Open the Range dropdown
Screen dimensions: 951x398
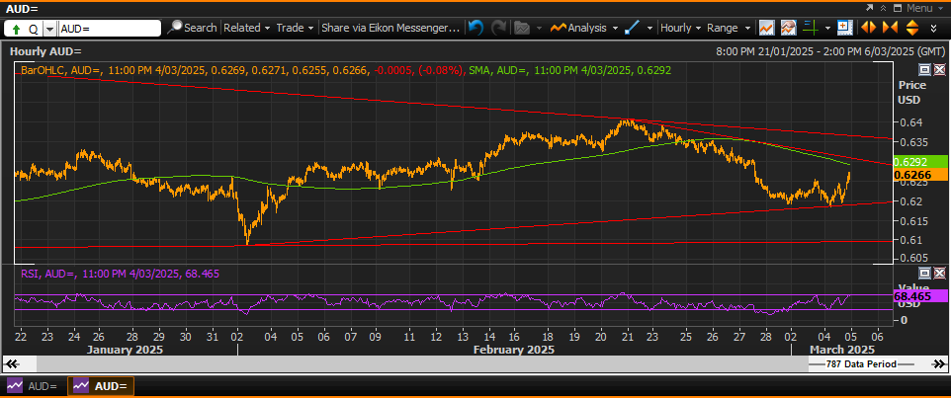point(729,28)
